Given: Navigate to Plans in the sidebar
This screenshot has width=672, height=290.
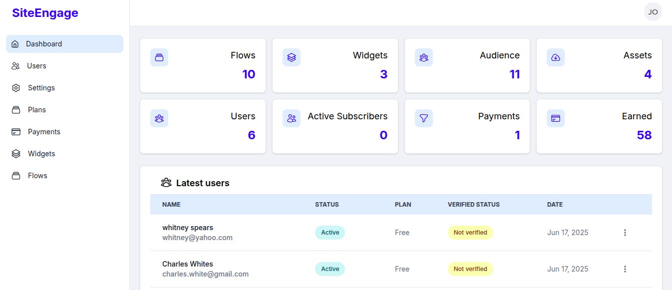Looking at the screenshot, I should tap(36, 110).
